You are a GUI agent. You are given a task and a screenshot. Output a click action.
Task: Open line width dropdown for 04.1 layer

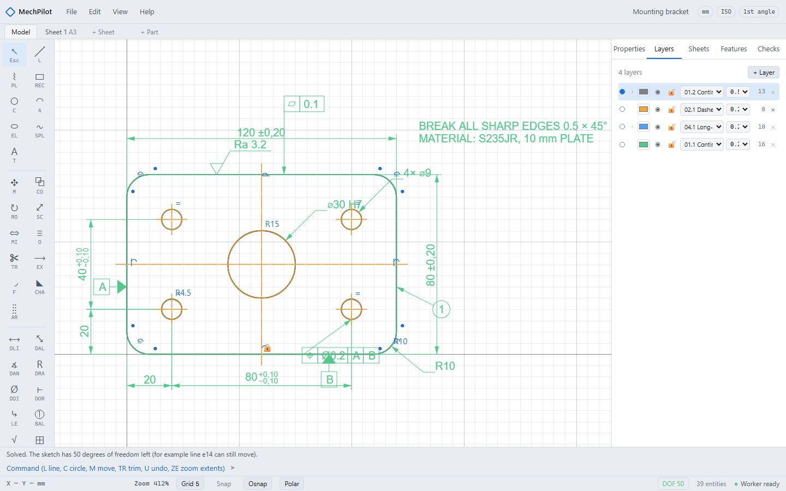tap(738, 127)
